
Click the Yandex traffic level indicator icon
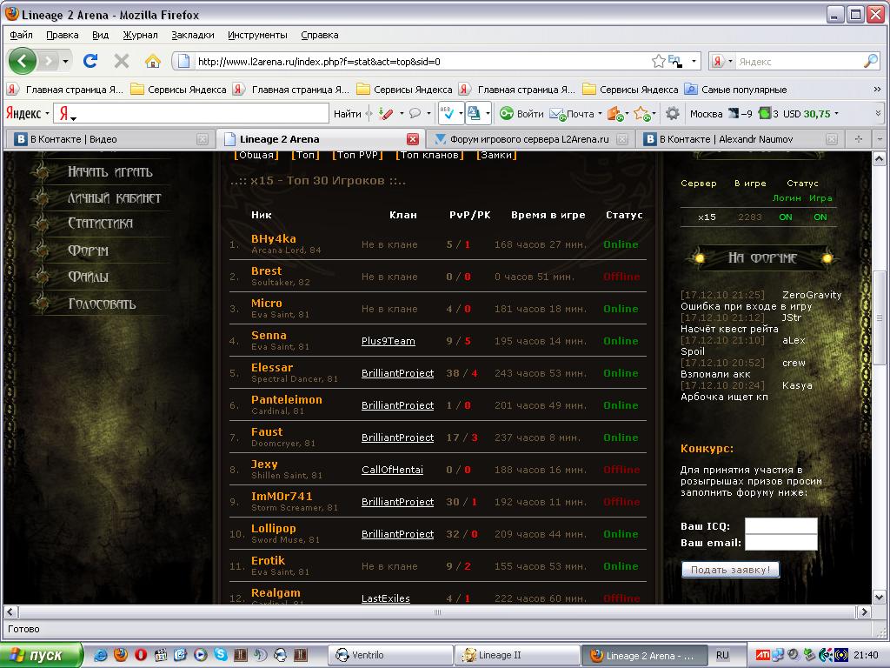coord(765,114)
